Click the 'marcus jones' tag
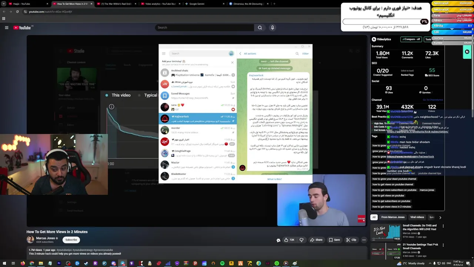474x267 pixels. pyautogui.click(x=427, y=190)
